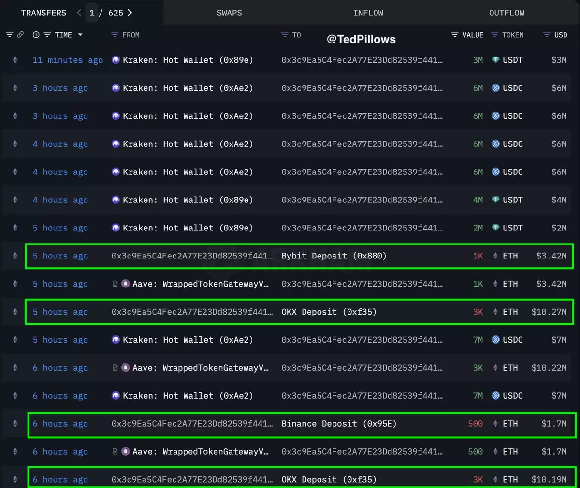
Task: Switch to the INFLOW tab
Action: coord(368,13)
